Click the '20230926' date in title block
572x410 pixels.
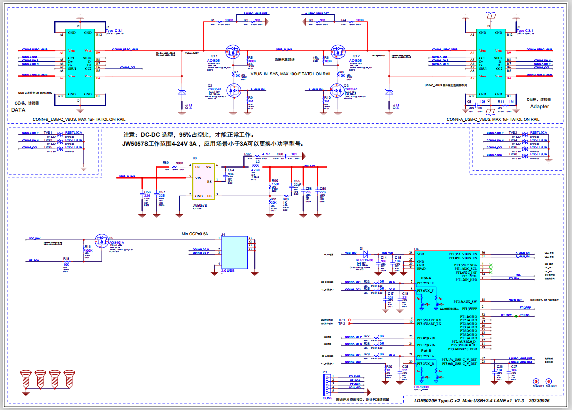tap(539, 401)
